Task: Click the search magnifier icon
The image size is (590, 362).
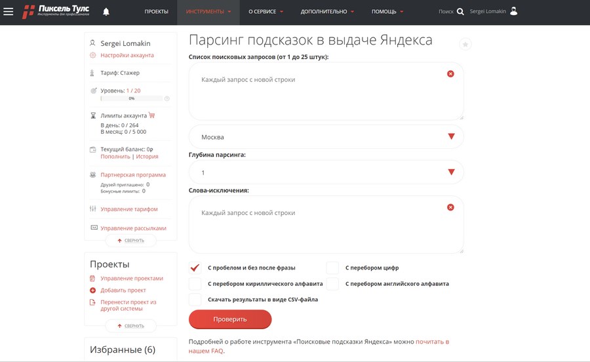Action: 460,12
